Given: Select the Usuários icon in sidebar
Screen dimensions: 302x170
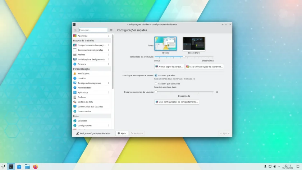Looking at the screenshot, I should click(75, 78).
